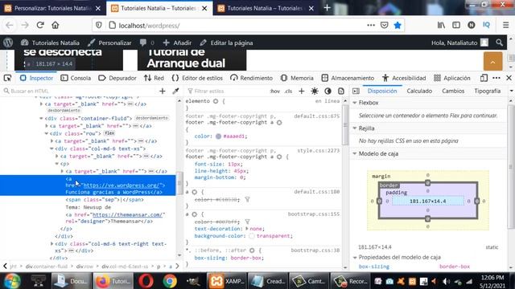Screen dimensions: 515x289
Task: Click the orange scroll-to-top button
Action: point(492,61)
